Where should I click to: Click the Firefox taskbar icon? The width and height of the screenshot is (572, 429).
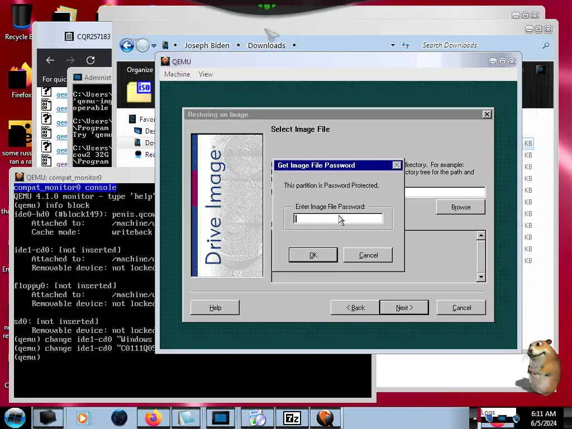(x=153, y=418)
